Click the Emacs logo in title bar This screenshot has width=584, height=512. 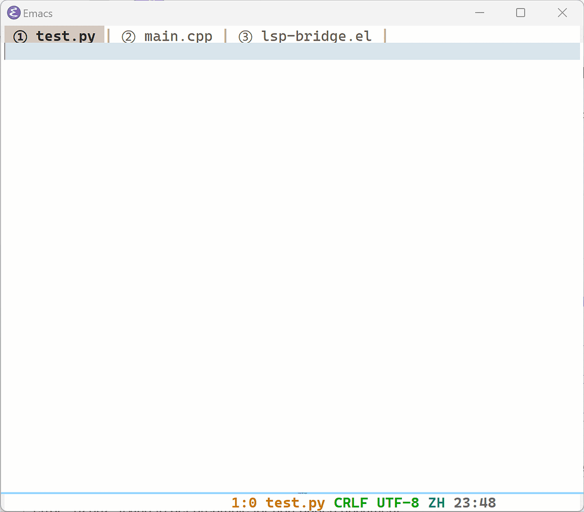pyautogui.click(x=13, y=13)
